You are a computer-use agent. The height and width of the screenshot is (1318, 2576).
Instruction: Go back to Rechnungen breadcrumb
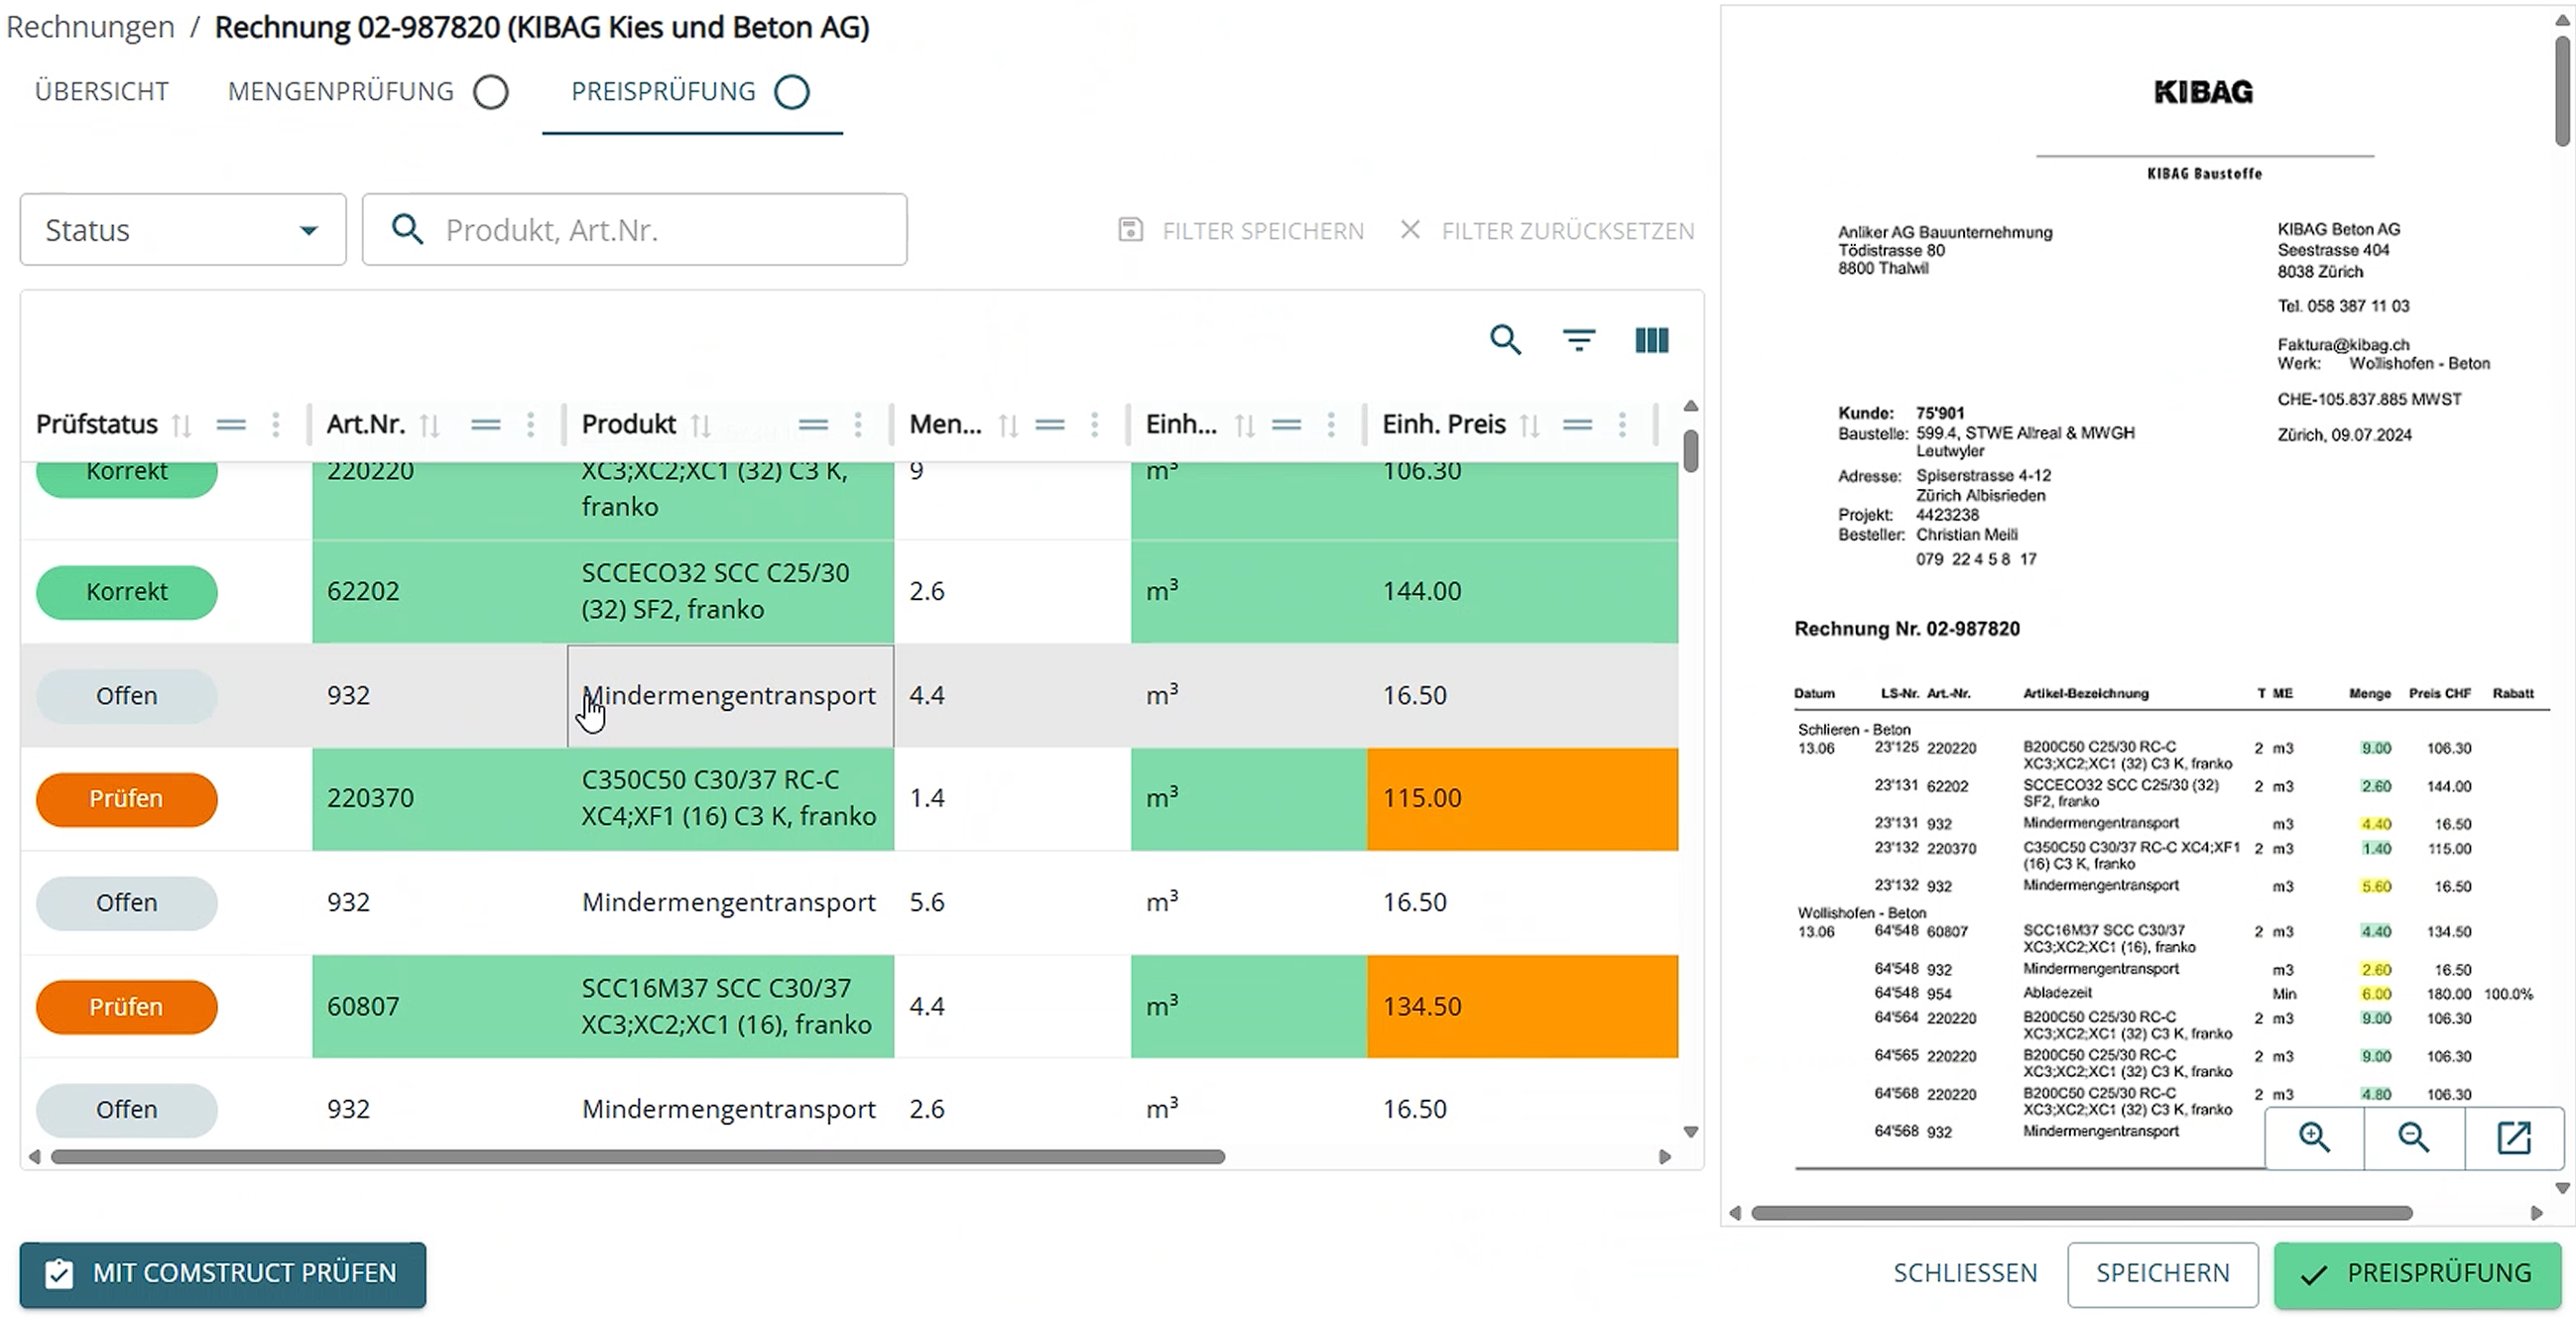click(x=90, y=27)
